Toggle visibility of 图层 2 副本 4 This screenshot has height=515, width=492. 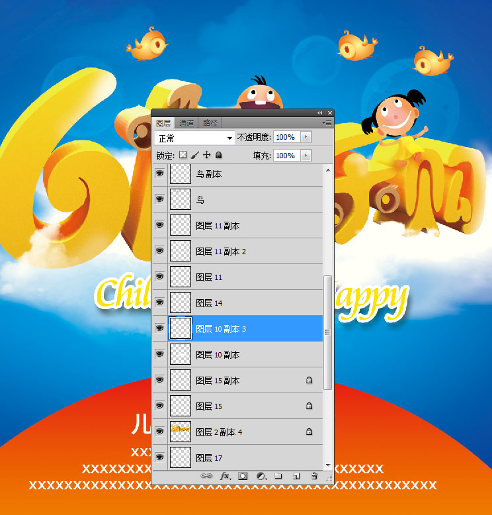160,432
